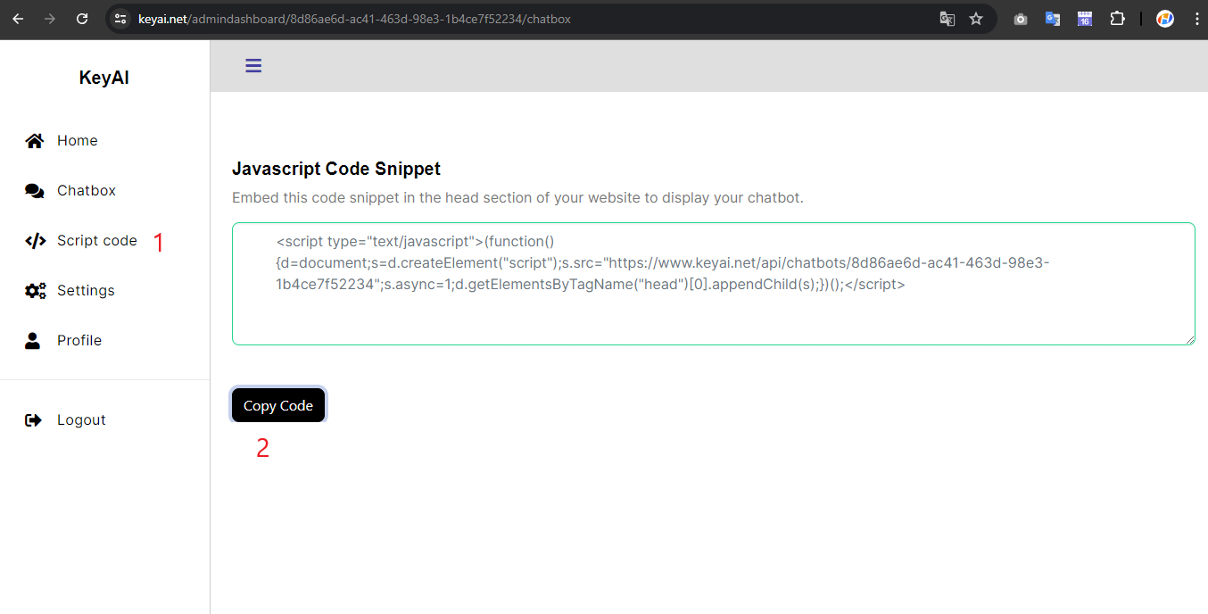Click the Home house icon
The image size is (1208, 614).
click(x=35, y=141)
